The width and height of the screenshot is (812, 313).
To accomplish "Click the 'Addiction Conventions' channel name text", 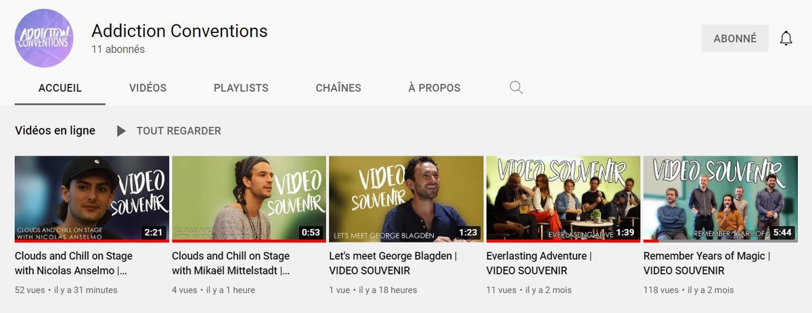I will [x=179, y=31].
